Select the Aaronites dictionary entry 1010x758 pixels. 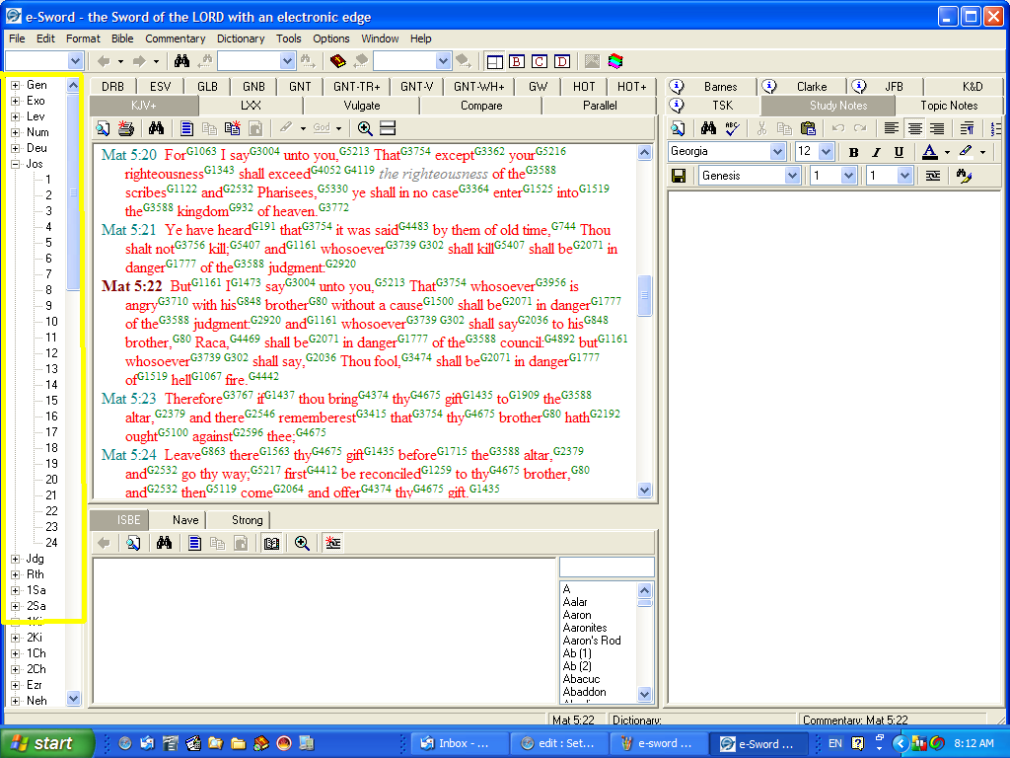[585, 628]
